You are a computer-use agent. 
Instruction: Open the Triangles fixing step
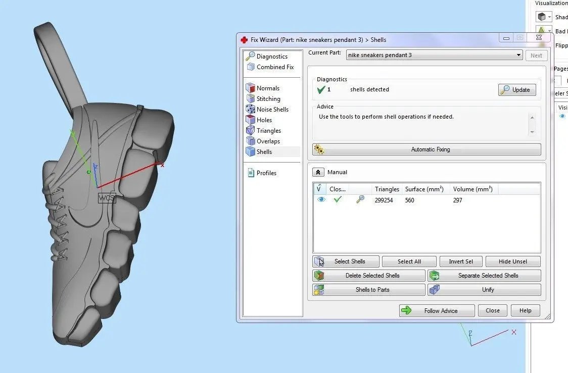(264, 131)
